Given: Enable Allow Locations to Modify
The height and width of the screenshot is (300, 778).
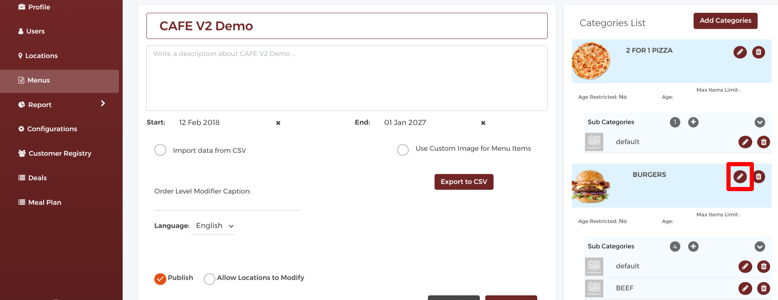Looking at the screenshot, I should tap(210, 279).
